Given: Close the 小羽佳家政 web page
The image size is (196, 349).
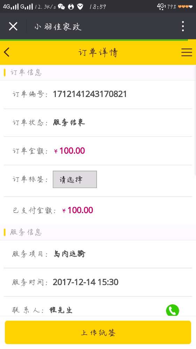Looking at the screenshot, I should click(13, 27).
